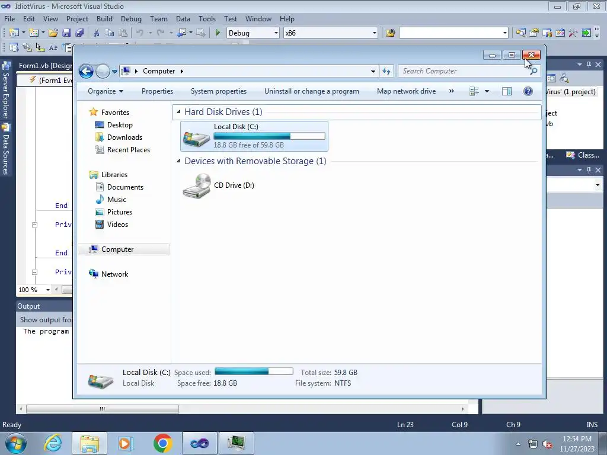607x455 pixels.
Task: Click Recent Places under Favorites
Action: click(122, 150)
